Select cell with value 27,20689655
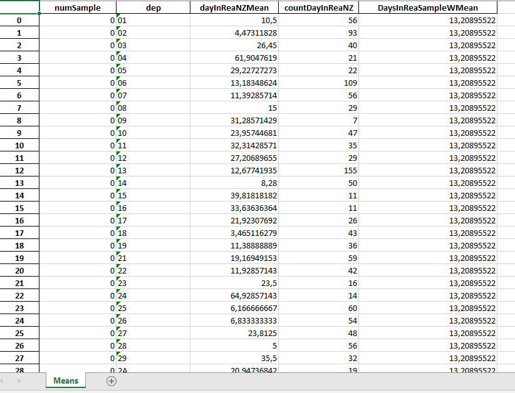Screen dimensions: 515x393 click(234, 158)
